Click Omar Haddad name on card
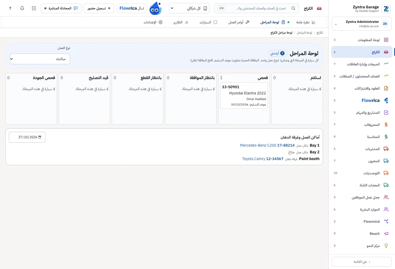This screenshot has height=269, width=395. [x=256, y=99]
